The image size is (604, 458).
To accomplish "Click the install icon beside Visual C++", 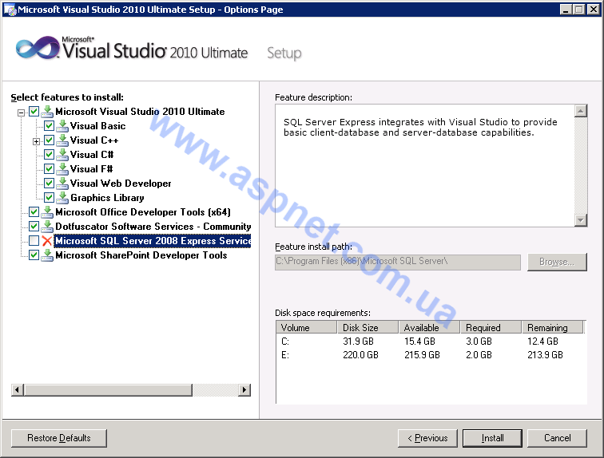I will click(x=62, y=140).
